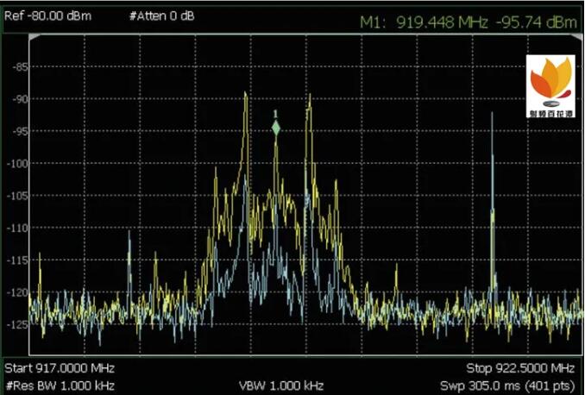Click the yellow trace peak left of marker 1

tap(246, 95)
